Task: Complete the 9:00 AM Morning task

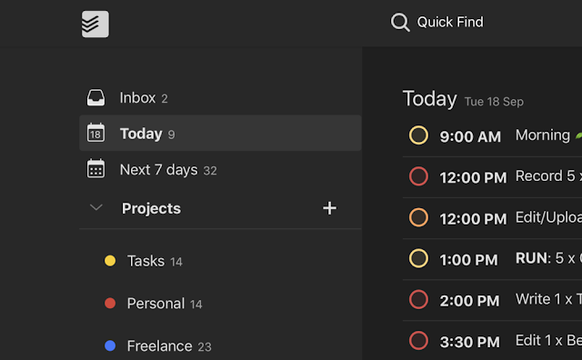Action: (418, 135)
